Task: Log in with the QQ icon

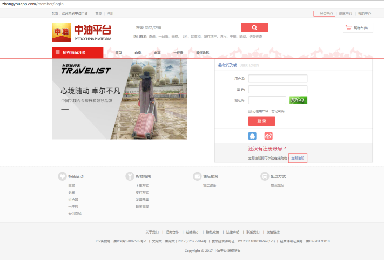Action: 253,135
